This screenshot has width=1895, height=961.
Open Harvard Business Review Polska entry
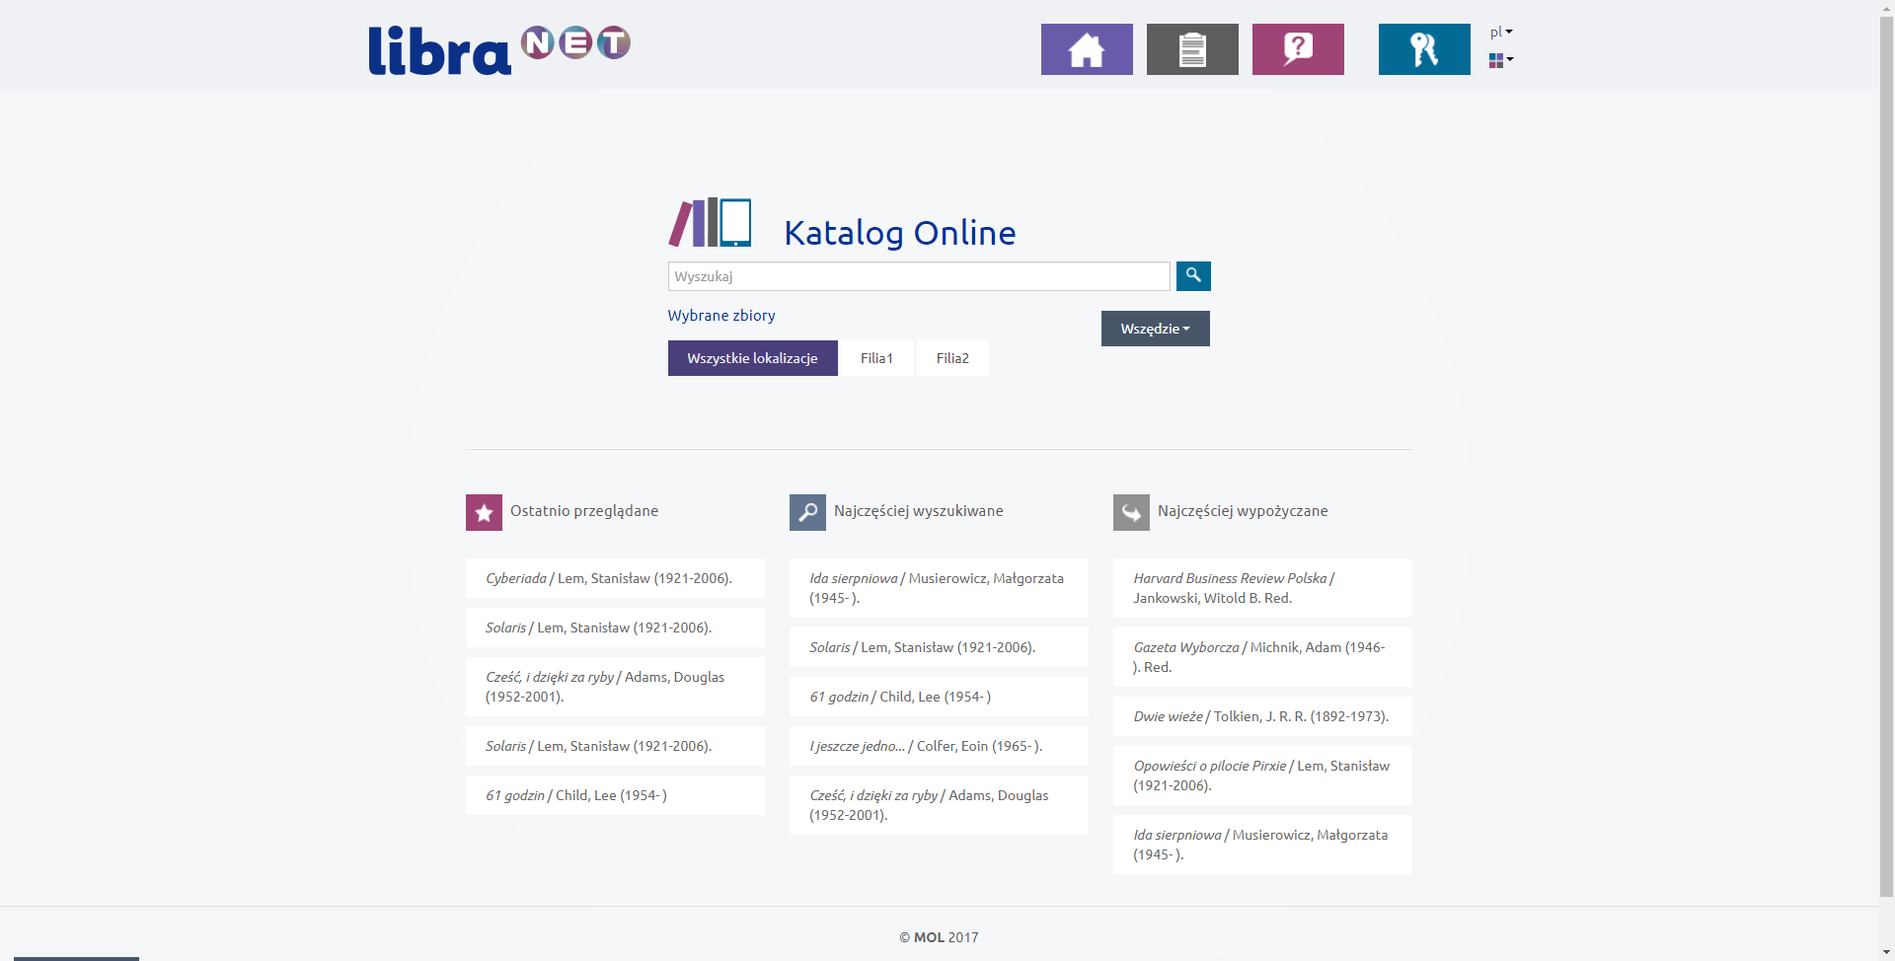[x=1262, y=588]
